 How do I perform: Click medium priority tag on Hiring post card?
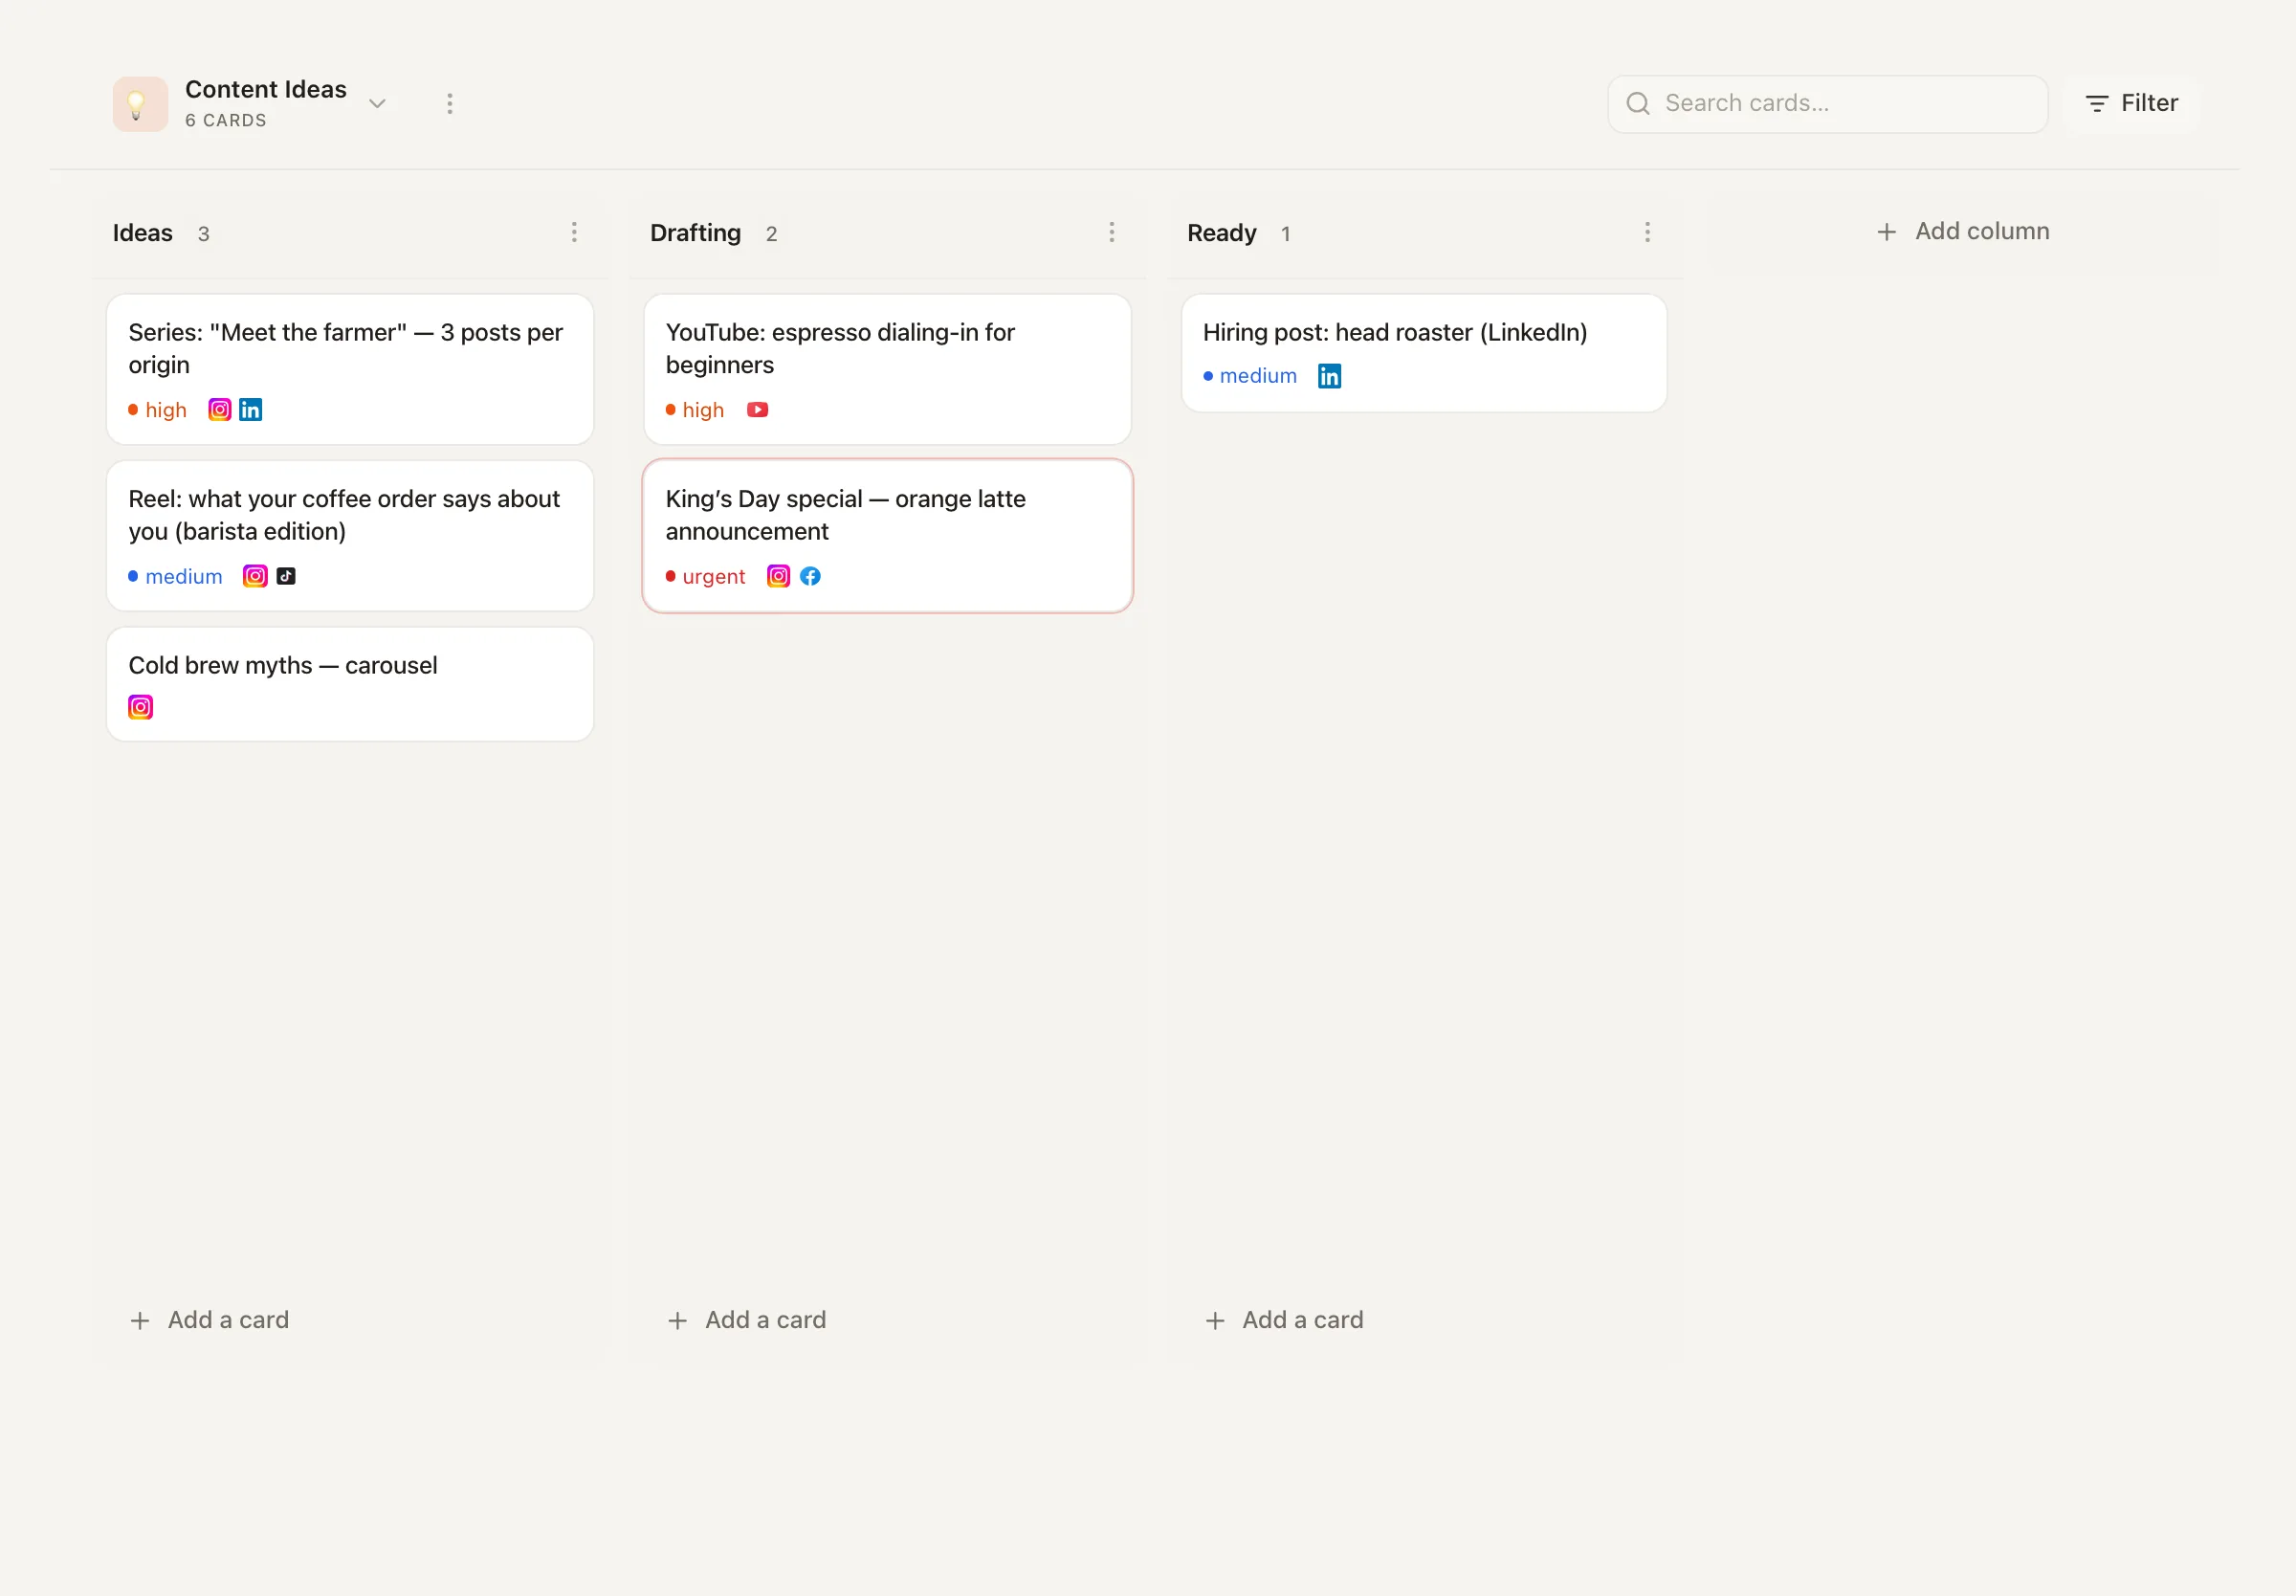point(1250,376)
